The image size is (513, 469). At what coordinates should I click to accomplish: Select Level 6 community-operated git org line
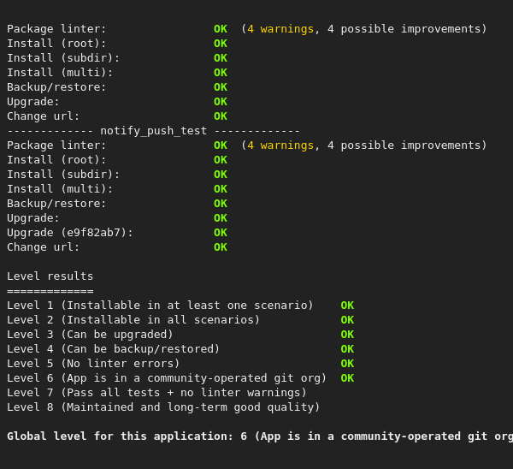(167, 378)
